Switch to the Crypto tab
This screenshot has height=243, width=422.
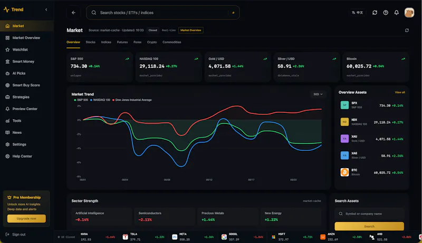[x=152, y=42]
